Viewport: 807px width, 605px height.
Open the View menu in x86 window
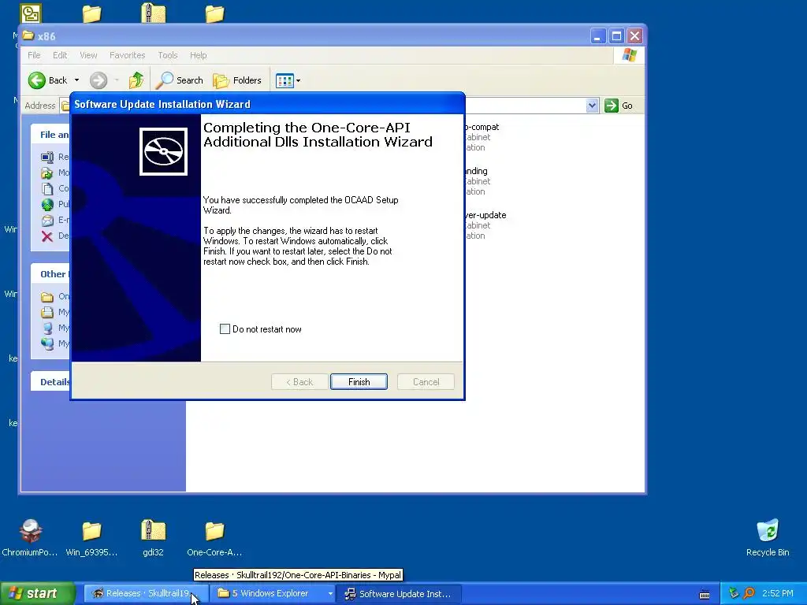pyautogui.click(x=88, y=55)
